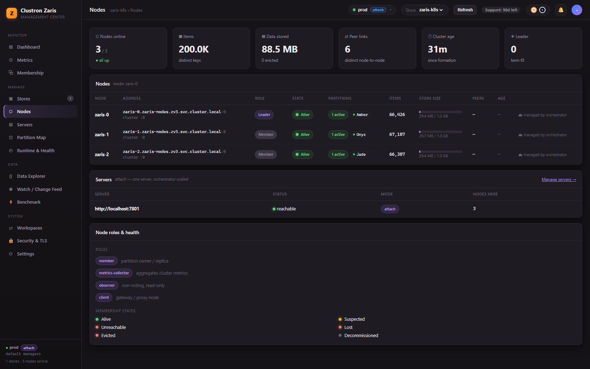Open the prod environment dropdown

pyautogui.click(x=372, y=10)
